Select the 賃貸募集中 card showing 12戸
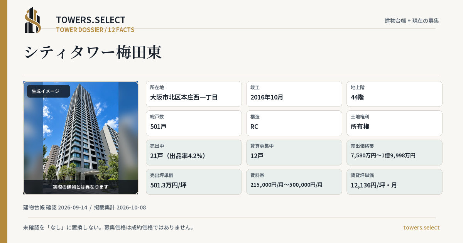This screenshot has height=243, width=463. [294, 152]
